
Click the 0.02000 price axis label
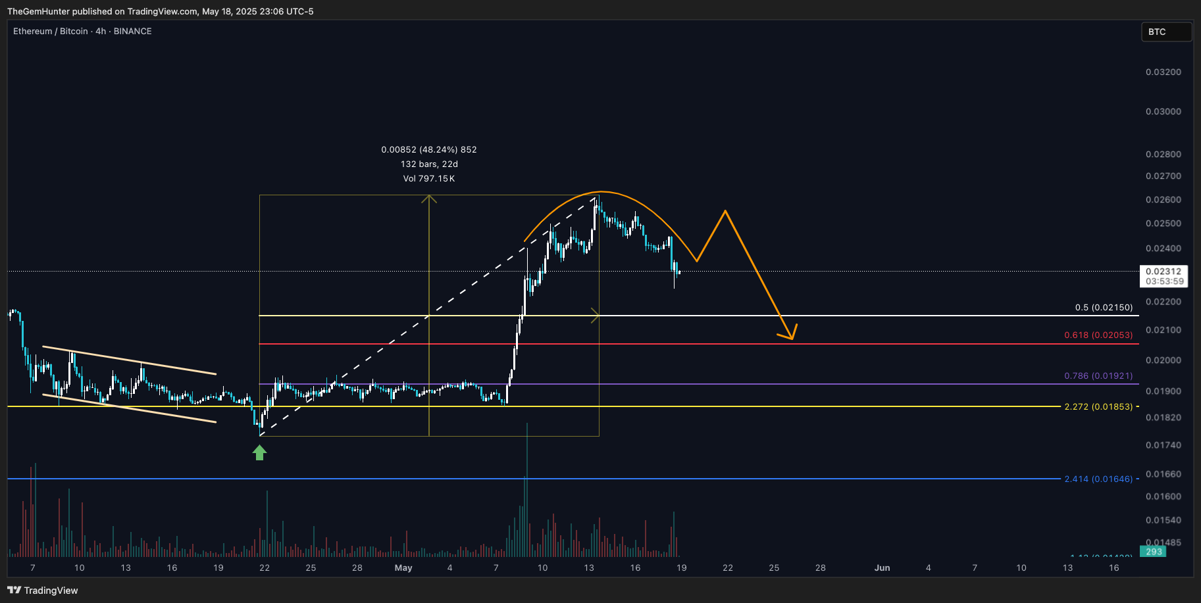point(1163,360)
